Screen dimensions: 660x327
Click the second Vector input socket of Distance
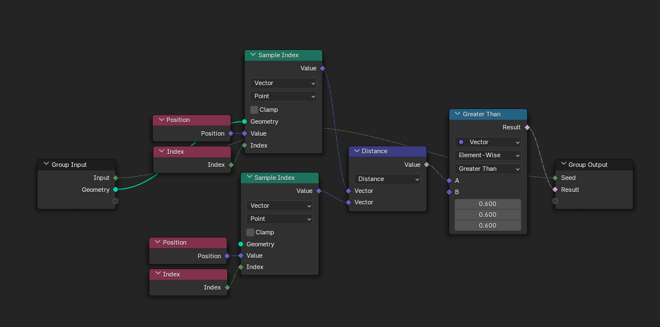click(349, 203)
